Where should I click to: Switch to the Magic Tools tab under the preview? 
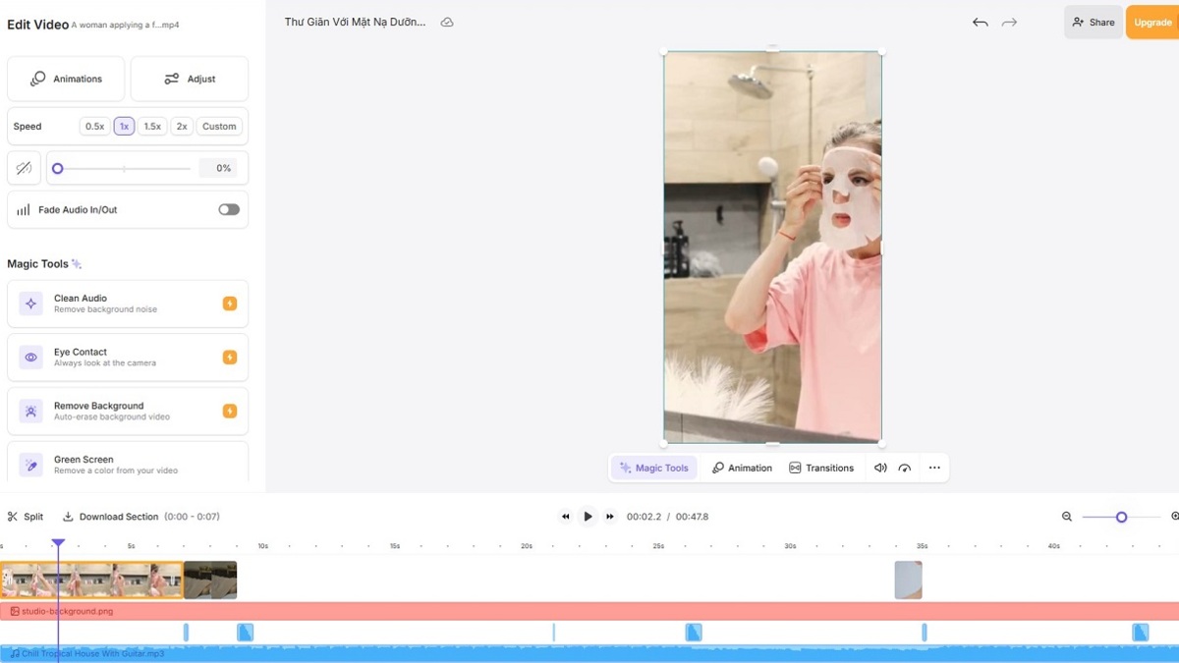(653, 468)
